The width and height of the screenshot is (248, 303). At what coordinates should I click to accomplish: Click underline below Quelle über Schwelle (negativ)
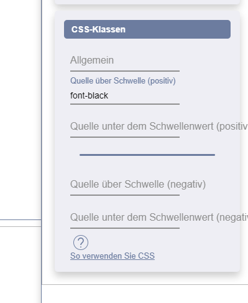pyautogui.click(x=125, y=195)
